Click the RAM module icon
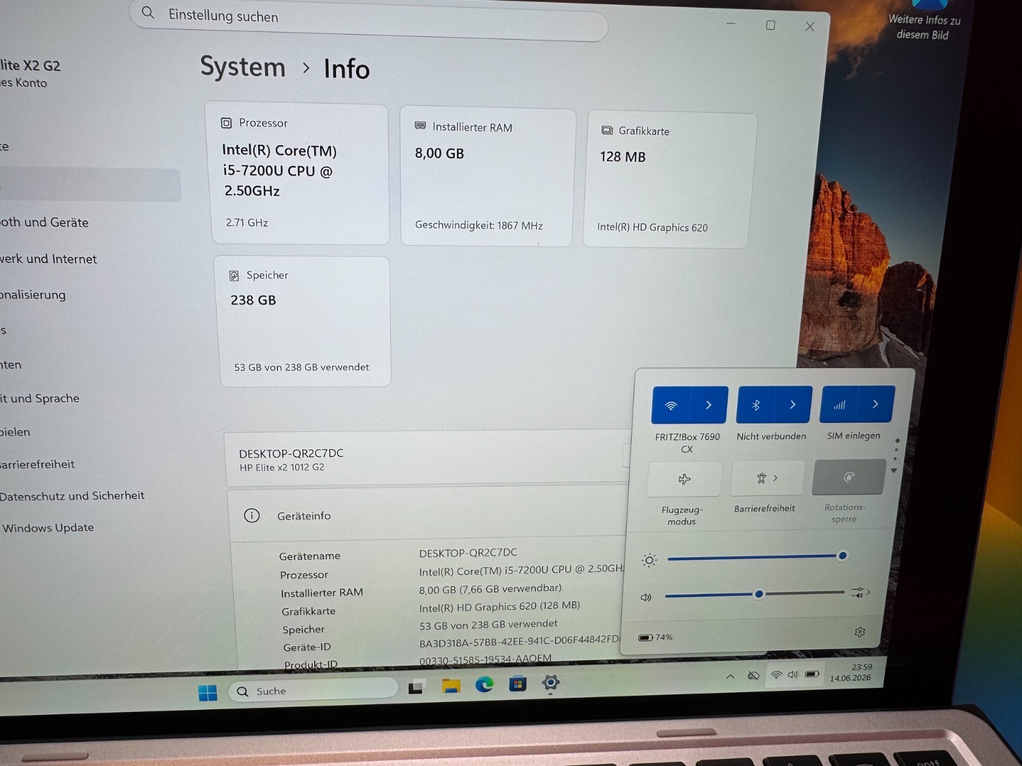Image resolution: width=1022 pixels, height=766 pixels. point(420,126)
